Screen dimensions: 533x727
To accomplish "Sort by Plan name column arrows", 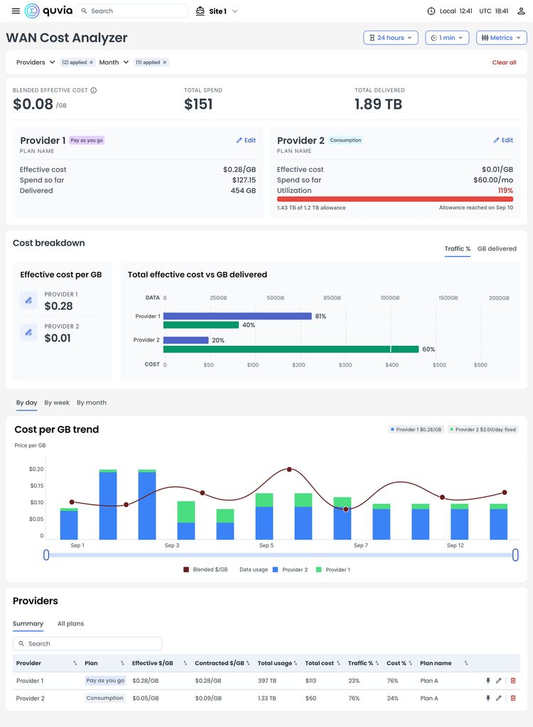I will click(466, 664).
